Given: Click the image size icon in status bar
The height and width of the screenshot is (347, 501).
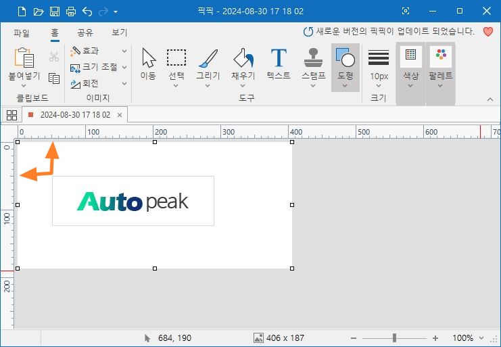Looking at the screenshot, I should click(x=258, y=338).
